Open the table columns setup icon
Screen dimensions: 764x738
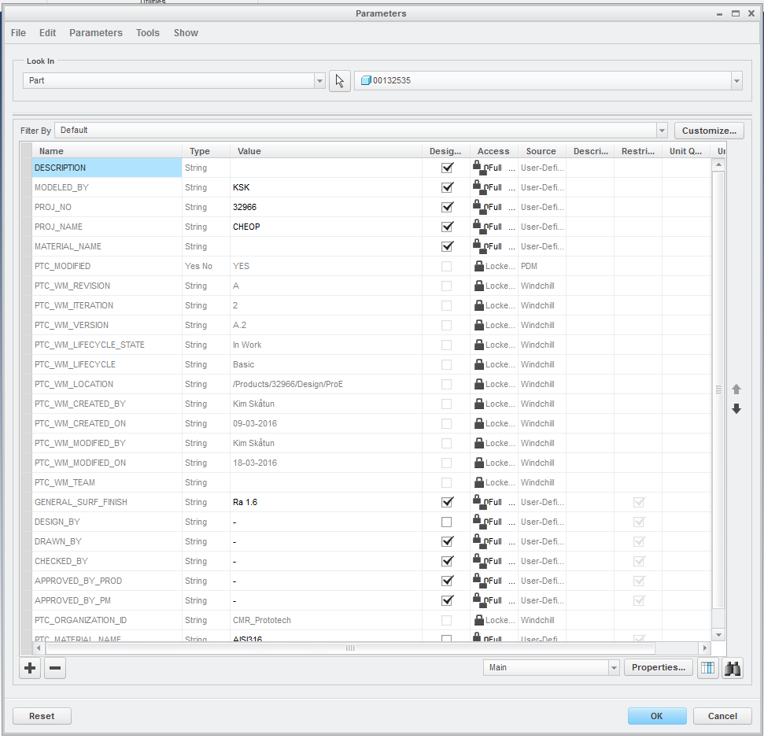[x=707, y=668]
